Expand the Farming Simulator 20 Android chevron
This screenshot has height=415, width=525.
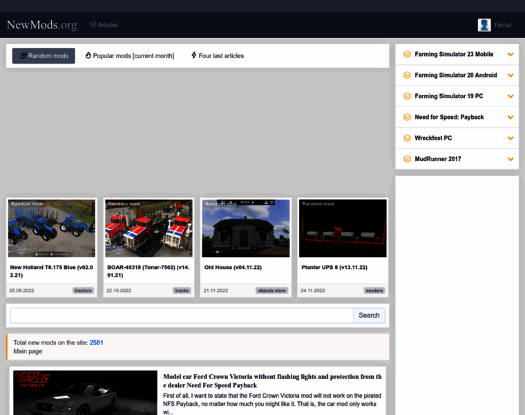point(510,75)
